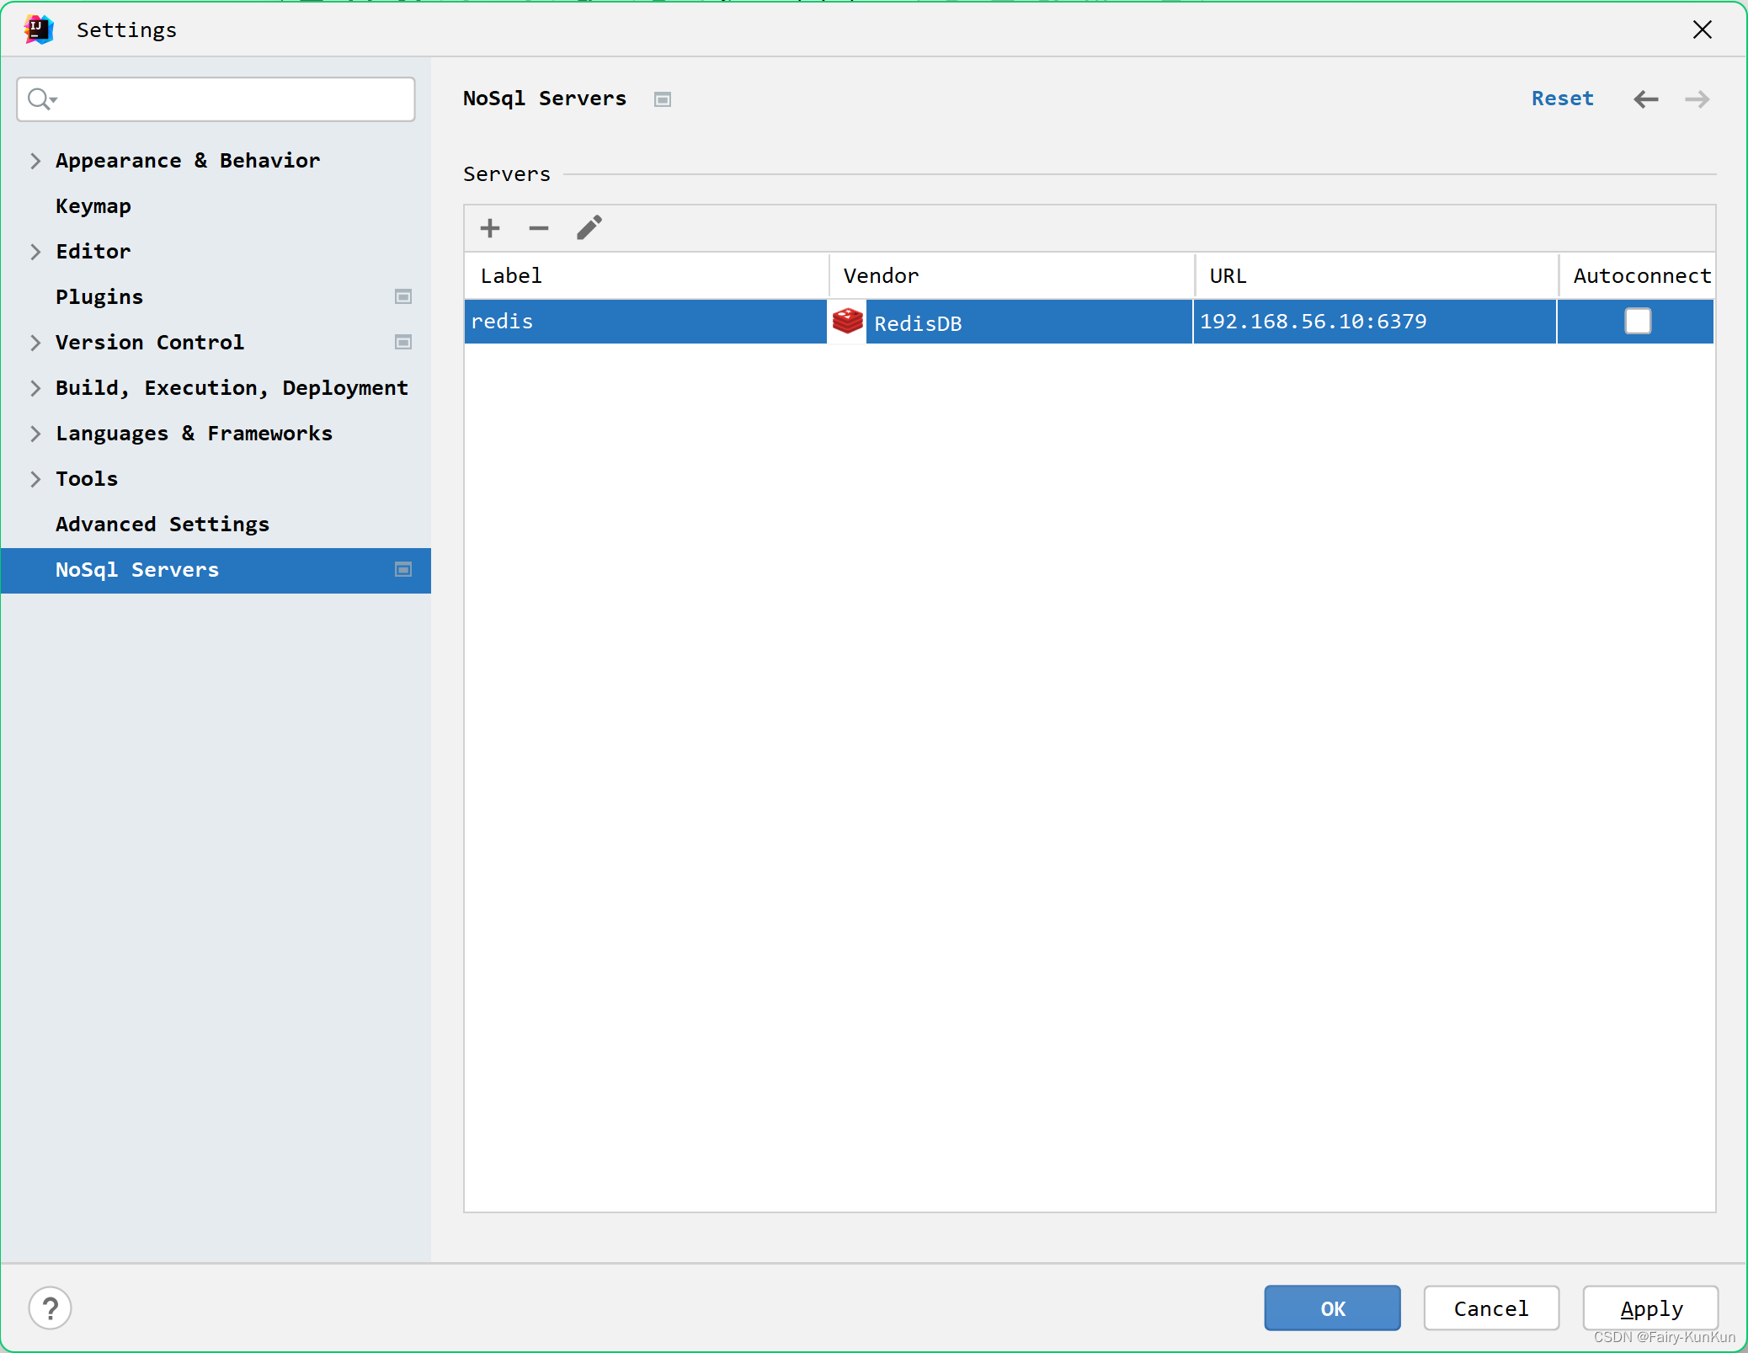Viewport: 1748px width, 1353px height.
Task: Click the add server plus icon
Action: (x=490, y=228)
